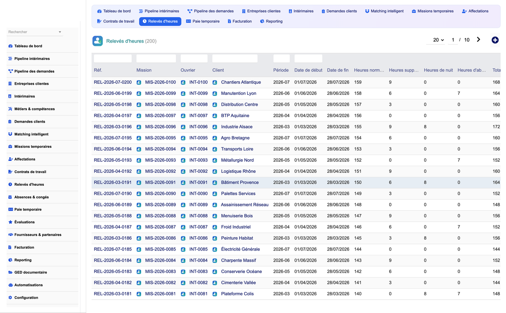Click the blue plus add-record icon

[x=495, y=40]
